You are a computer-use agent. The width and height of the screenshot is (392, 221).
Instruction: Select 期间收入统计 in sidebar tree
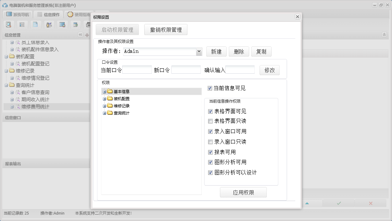pos(35,100)
